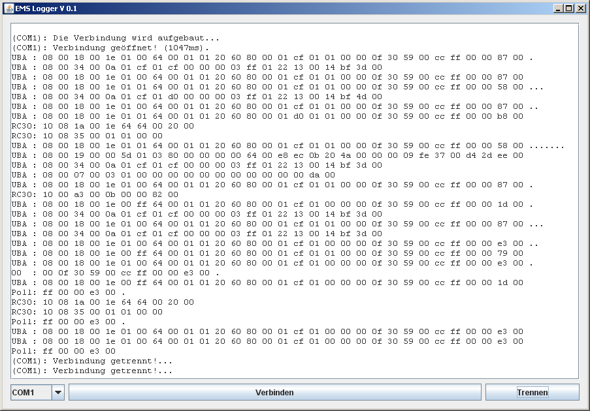Image resolution: width=590 pixels, height=411 pixels.
Task: Click the line '00 : 00 0f 30 59 00 cc ff'
Action: (x=115, y=273)
